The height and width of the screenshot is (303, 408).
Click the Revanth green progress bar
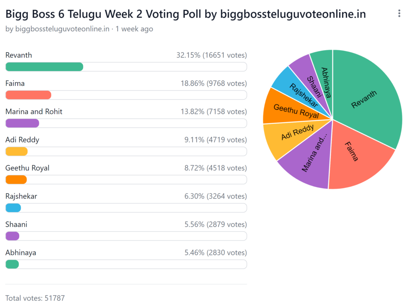[x=44, y=67]
